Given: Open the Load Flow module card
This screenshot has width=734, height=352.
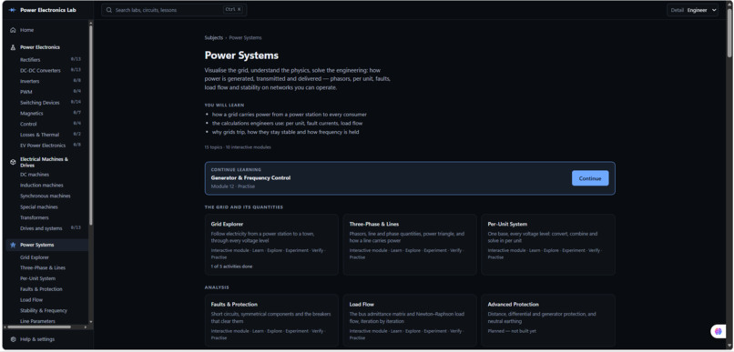Looking at the screenshot, I should [410, 321].
